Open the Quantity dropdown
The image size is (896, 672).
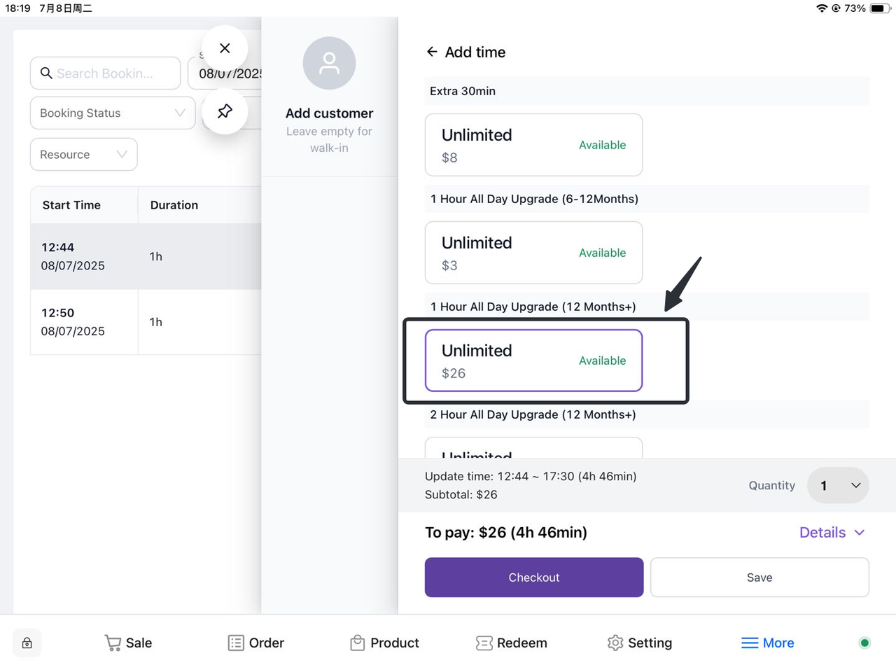838,485
